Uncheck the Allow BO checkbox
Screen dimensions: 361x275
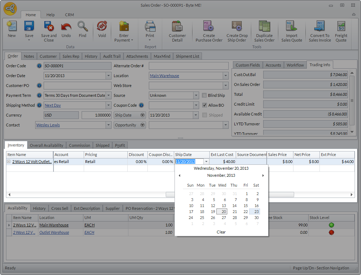205,105
